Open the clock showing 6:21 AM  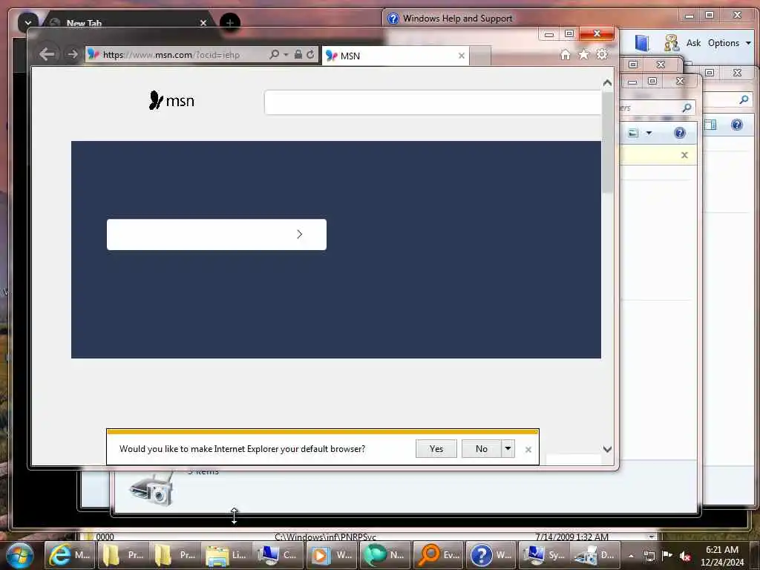(x=721, y=555)
